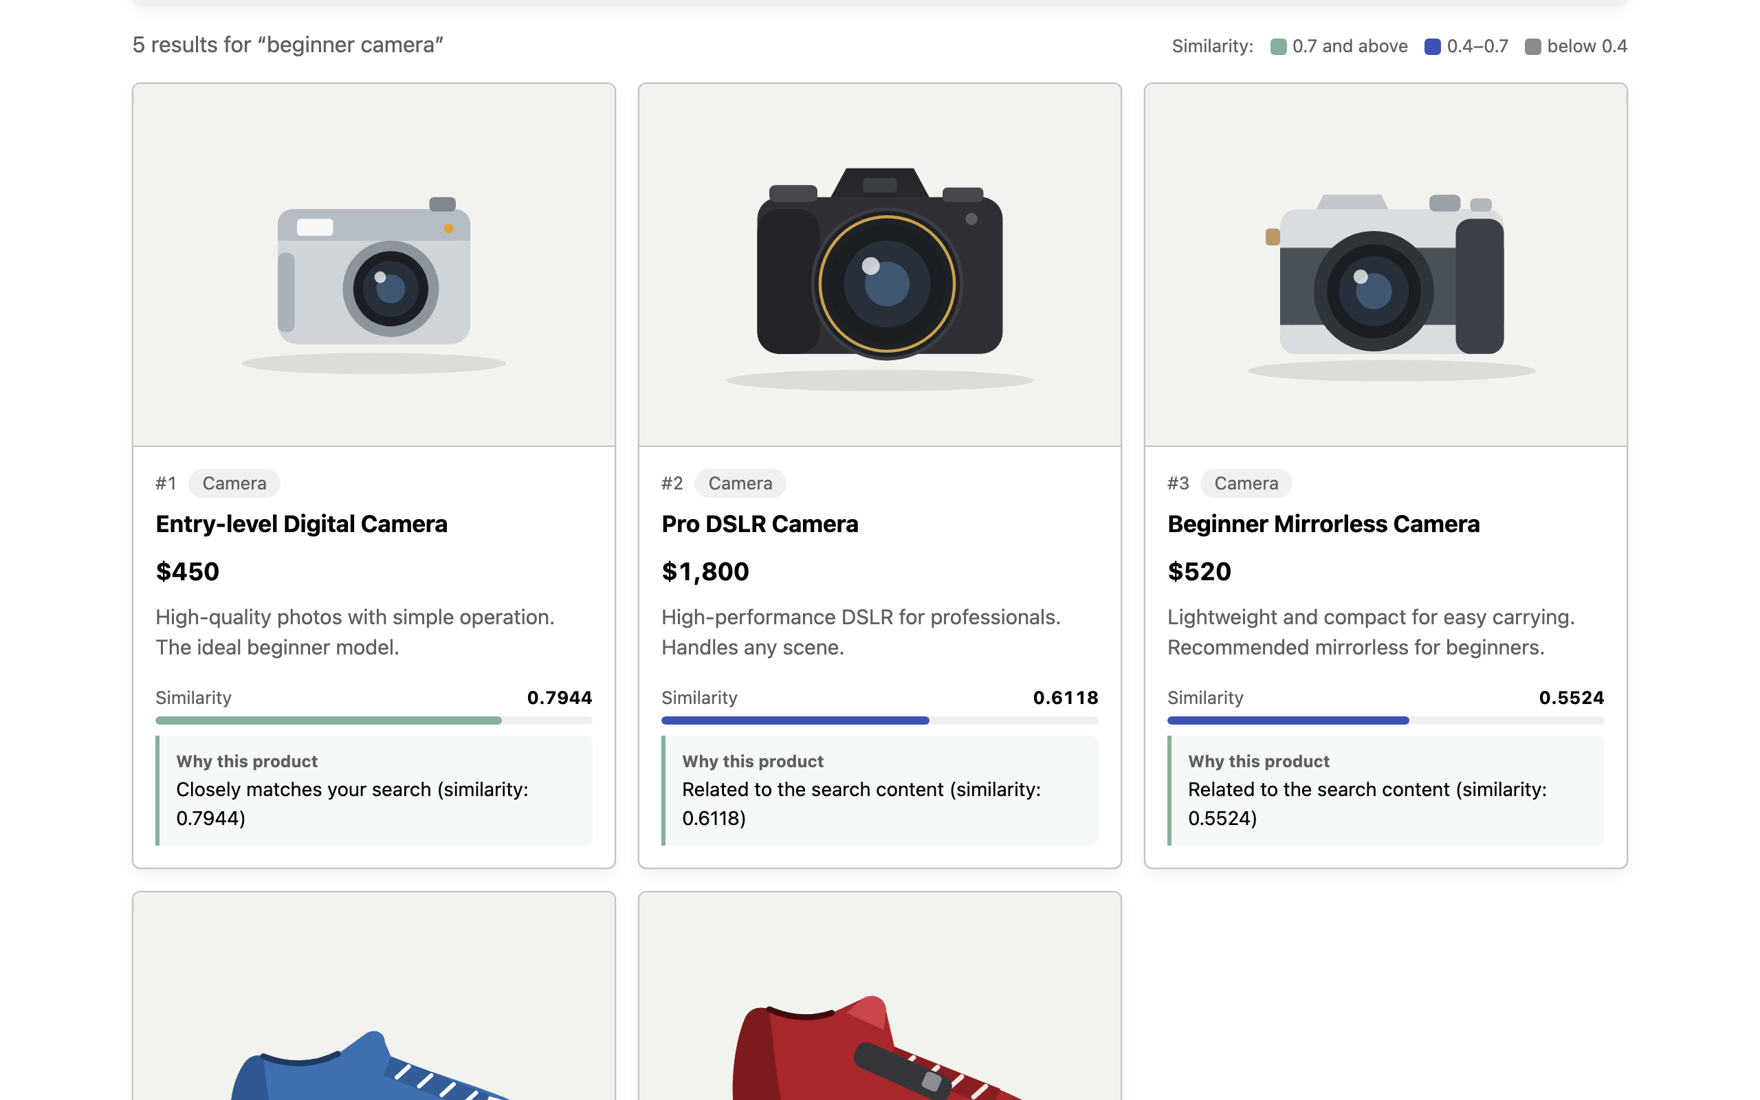Open the Entry-level Digital Camera product image

(x=374, y=265)
